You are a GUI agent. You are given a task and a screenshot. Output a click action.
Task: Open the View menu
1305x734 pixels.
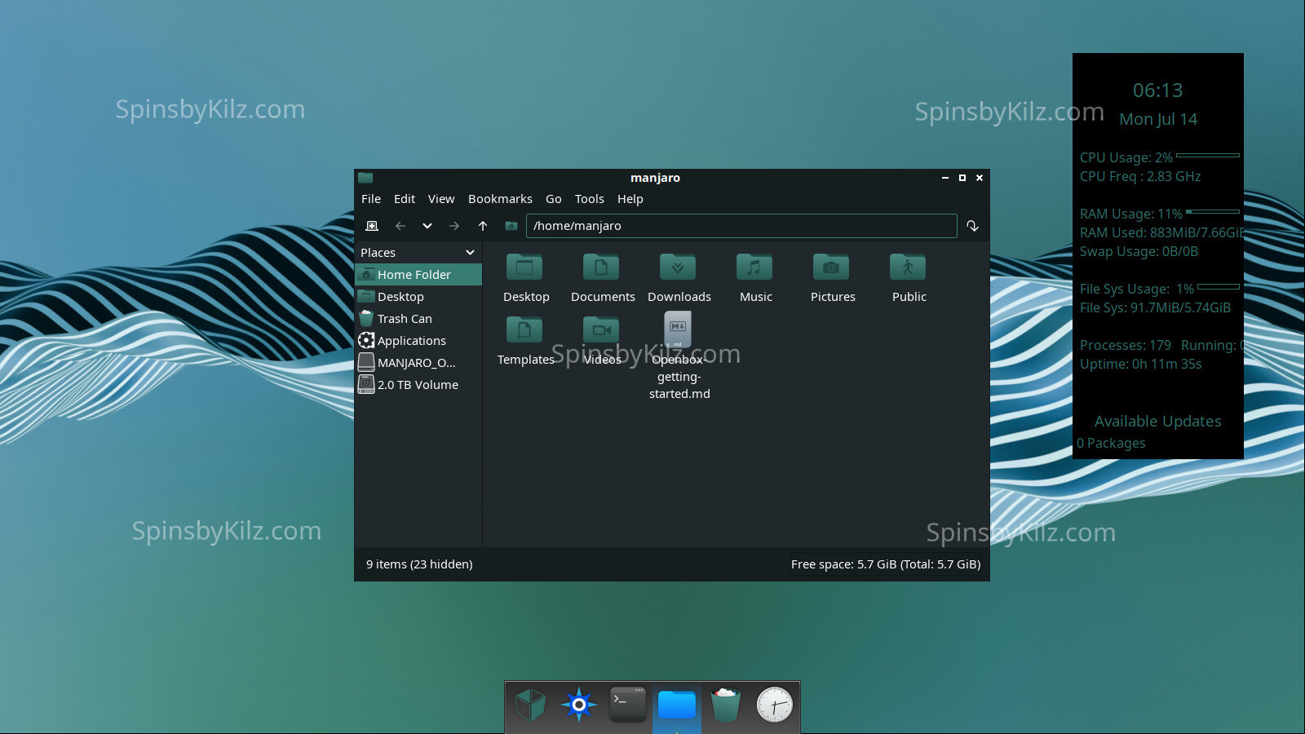(x=441, y=199)
